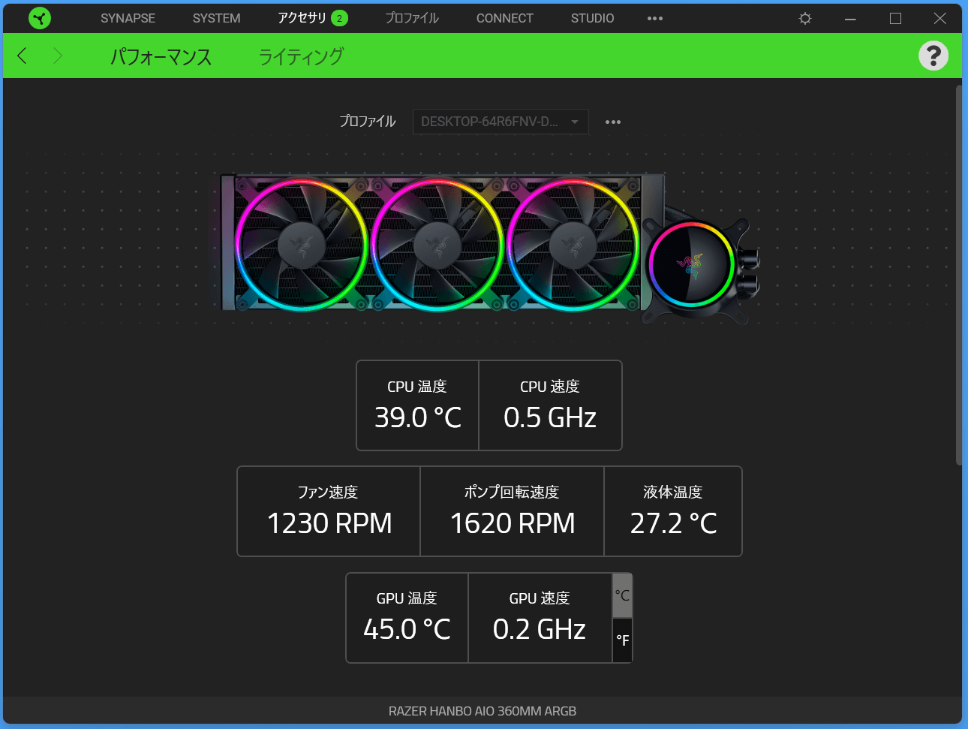Viewport: 968px width, 729px height.
Task: Close the Synapse window
Action: 939,18
